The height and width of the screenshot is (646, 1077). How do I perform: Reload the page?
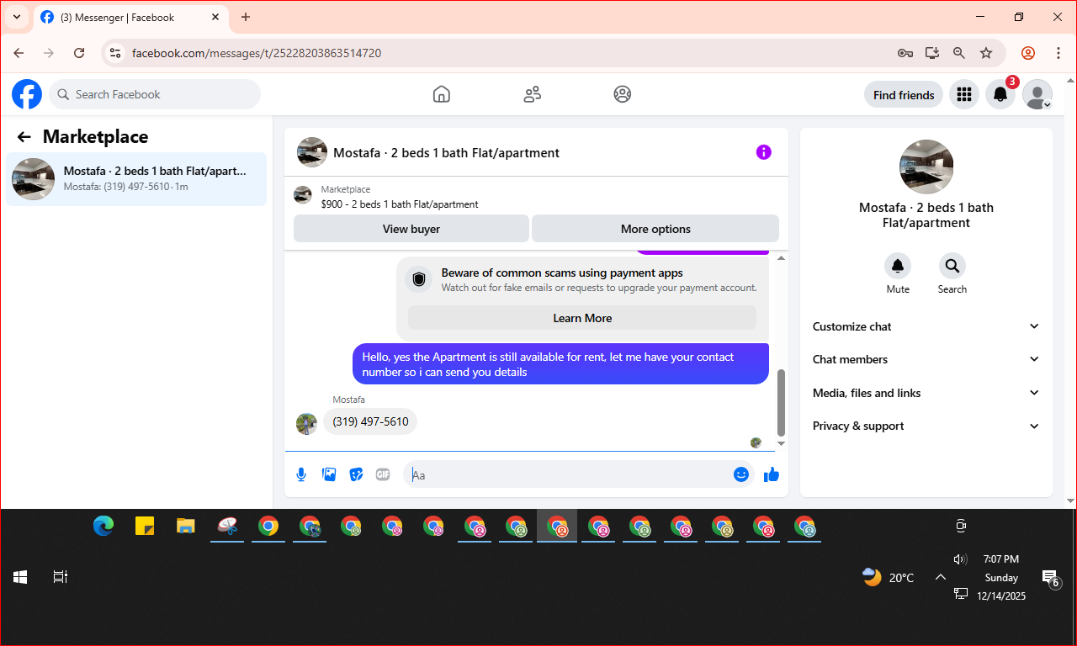79,53
